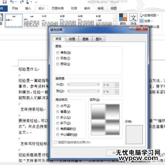Screen dimensions: 165x165
Task: Open the Undo history dropdown arrow
Action: point(16,2)
